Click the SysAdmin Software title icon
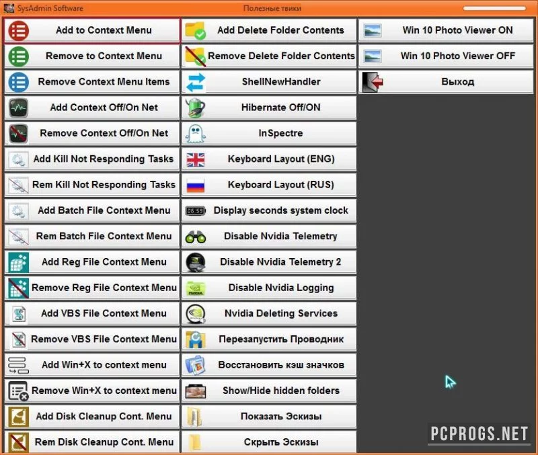 tap(9, 8)
